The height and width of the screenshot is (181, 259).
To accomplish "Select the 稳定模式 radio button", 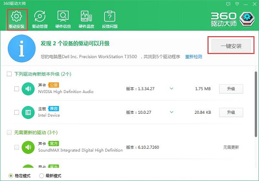I will coord(11,176).
